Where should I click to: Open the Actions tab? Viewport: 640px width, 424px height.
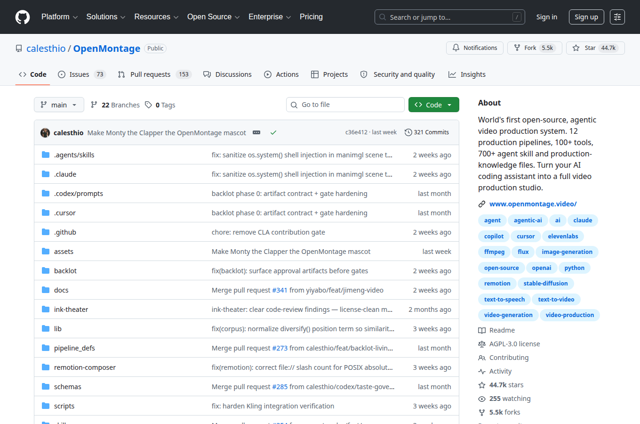(281, 74)
